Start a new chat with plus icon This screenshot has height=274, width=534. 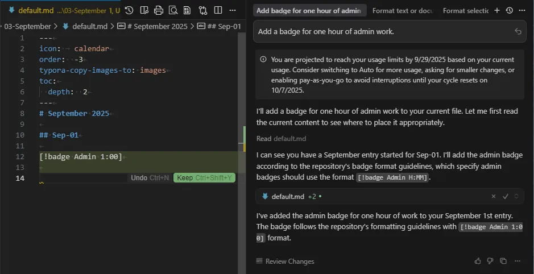(x=496, y=10)
